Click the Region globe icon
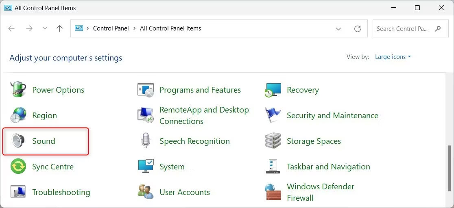This screenshot has width=454, height=208. pos(18,115)
